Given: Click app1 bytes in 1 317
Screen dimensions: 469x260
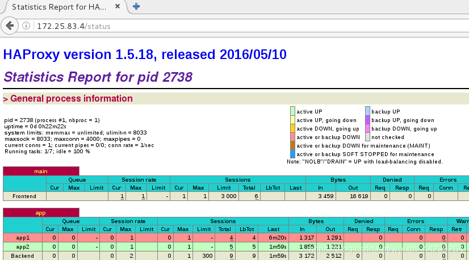Looking at the screenshot, I should tap(307, 238).
